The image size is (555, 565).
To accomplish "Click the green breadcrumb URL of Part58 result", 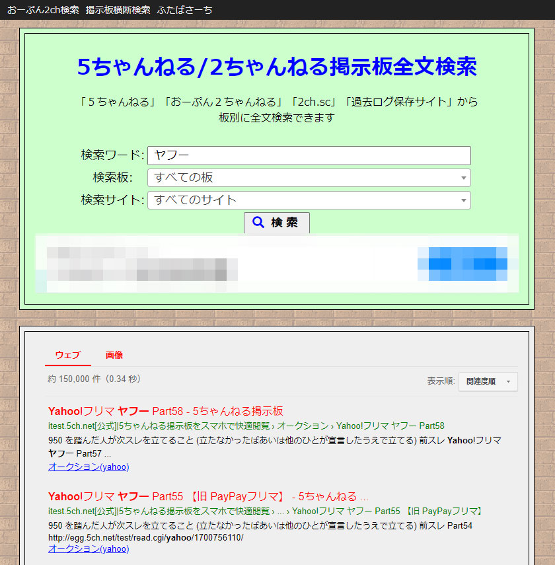I will tap(246, 426).
